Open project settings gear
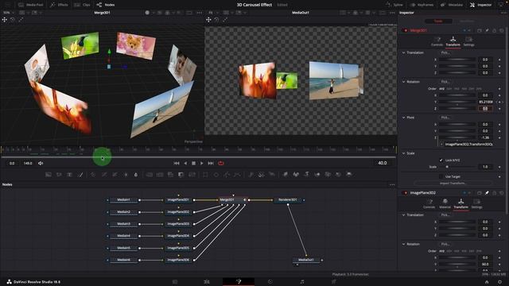Viewport: 509px width, 286px height. (500, 282)
